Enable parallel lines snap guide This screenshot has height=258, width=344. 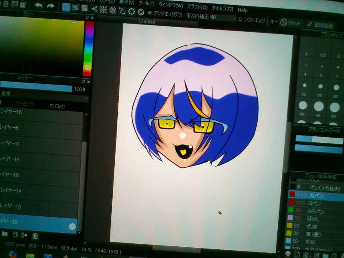pyautogui.click(x=76, y=8)
